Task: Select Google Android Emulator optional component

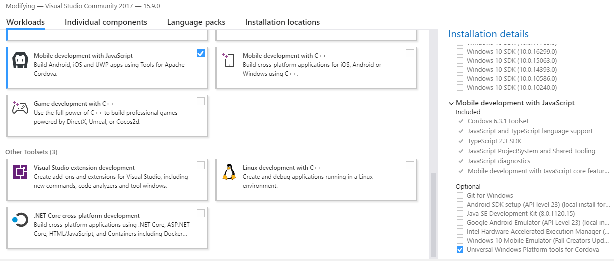Action: 460,222
